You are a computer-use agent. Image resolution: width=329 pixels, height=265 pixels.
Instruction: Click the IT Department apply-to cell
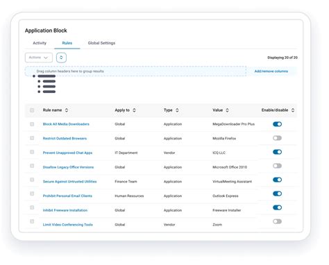click(126, 153)
